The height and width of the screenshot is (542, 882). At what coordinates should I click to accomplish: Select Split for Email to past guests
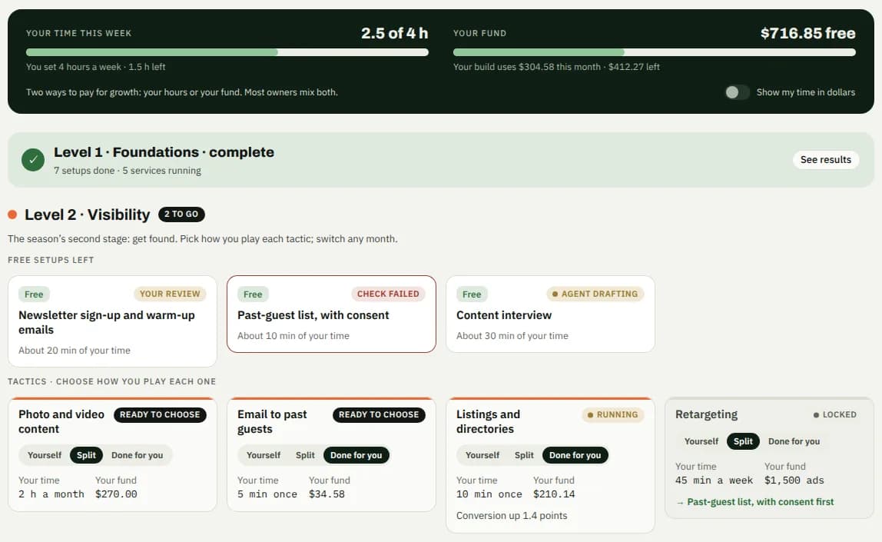(305, 455)
